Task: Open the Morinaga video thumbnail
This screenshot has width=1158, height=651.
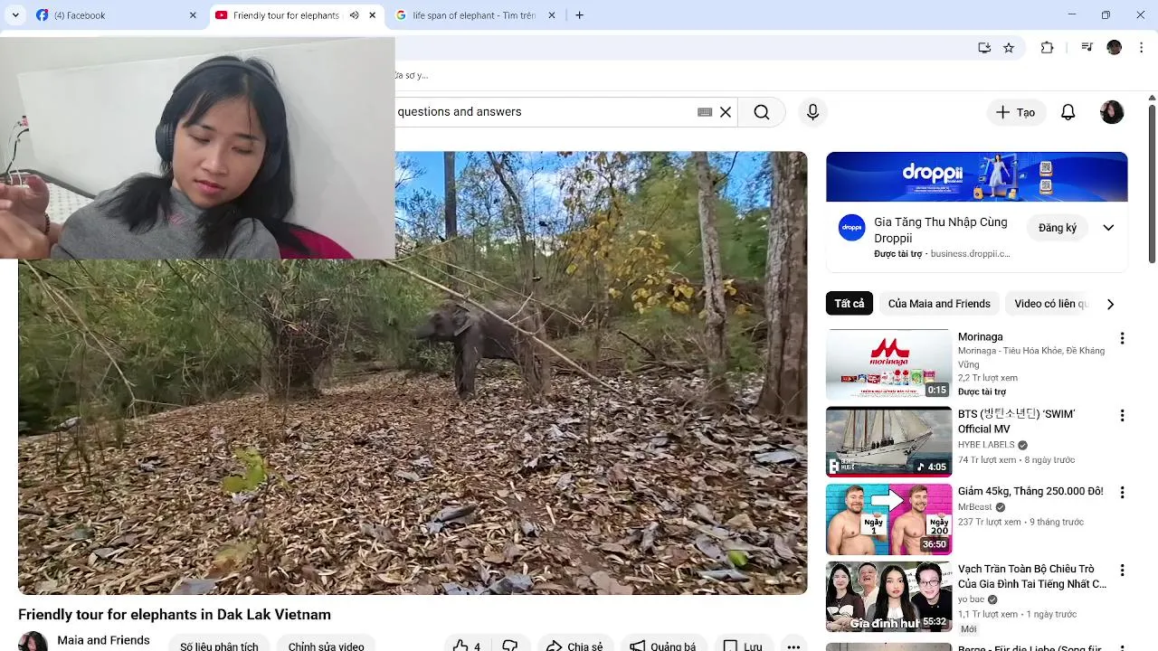Action: pyautogui.click(x=888, y=364)
